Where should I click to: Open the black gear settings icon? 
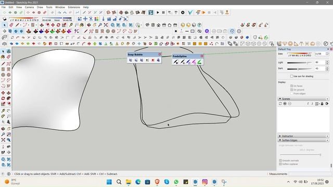pos(183,12)
